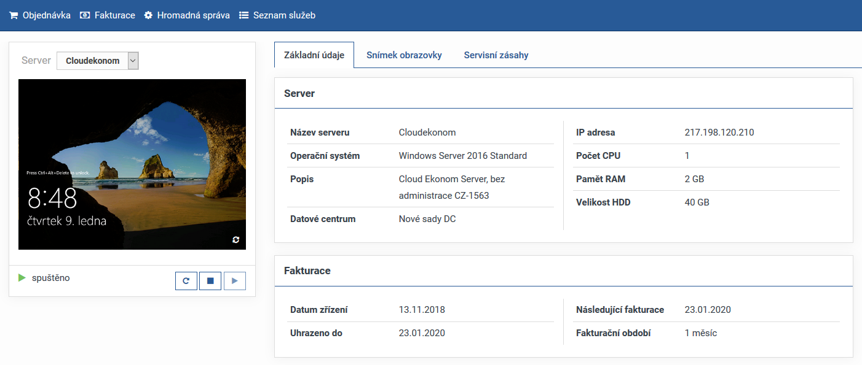This screenshot has height=365, width=862.
Task: Click the shopping cart icon beside Objednávka
Action: click(x=14, y=15)
